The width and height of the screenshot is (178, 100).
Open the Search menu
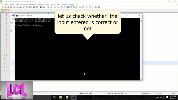(12, 4)
